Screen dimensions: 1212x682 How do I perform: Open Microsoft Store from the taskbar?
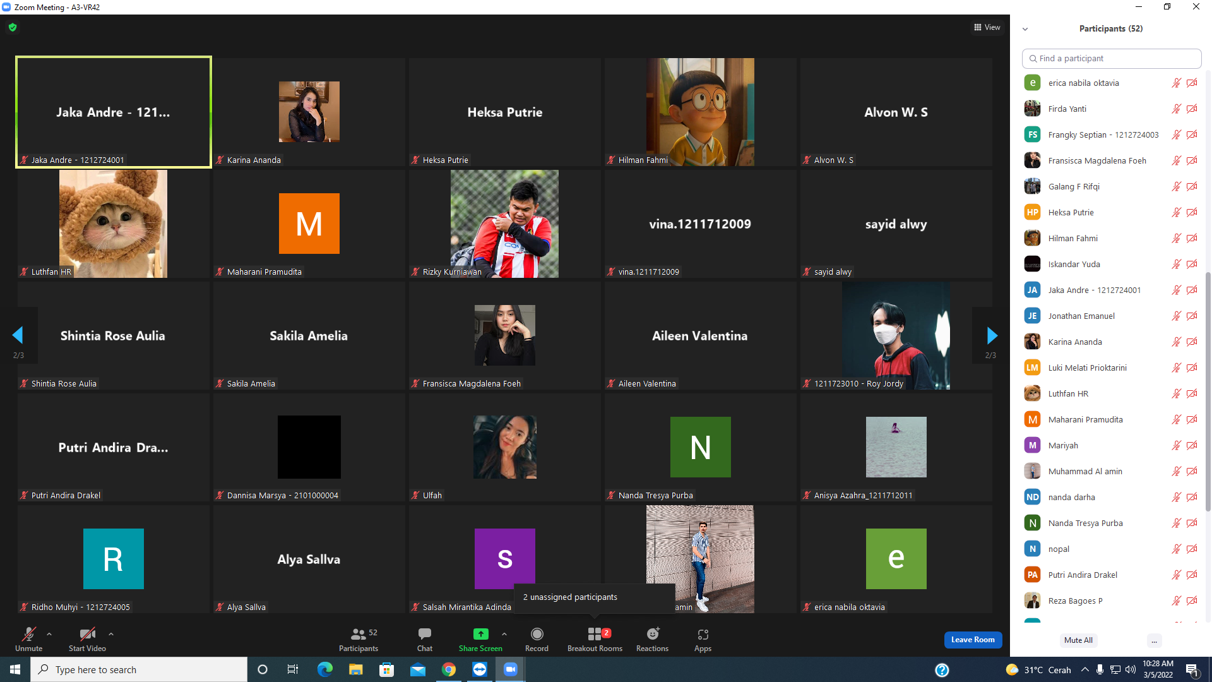pos(387,669)
